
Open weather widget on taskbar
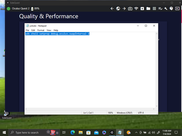(128, 132)
